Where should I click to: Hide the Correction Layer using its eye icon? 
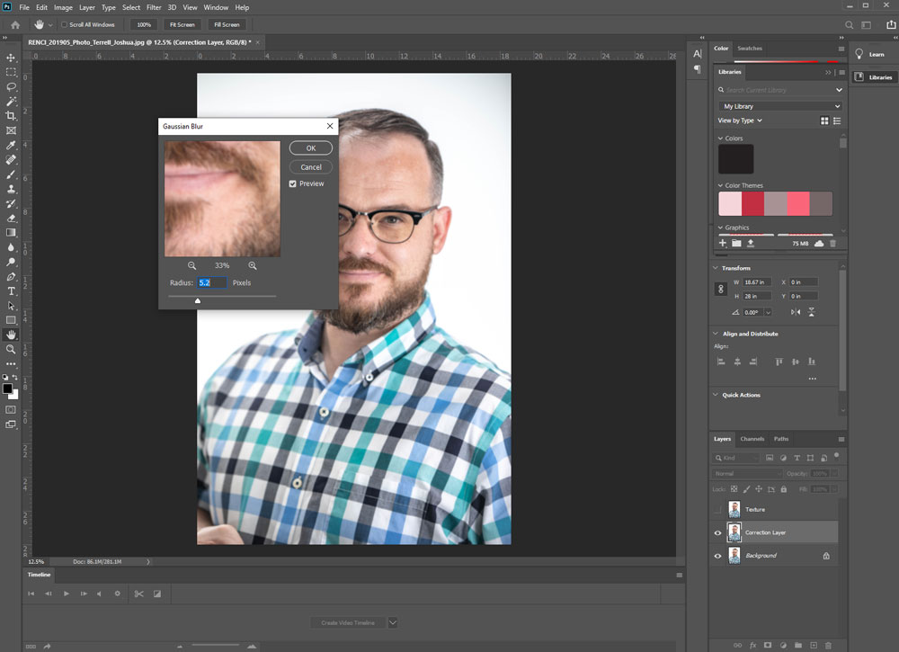(717, 532)
